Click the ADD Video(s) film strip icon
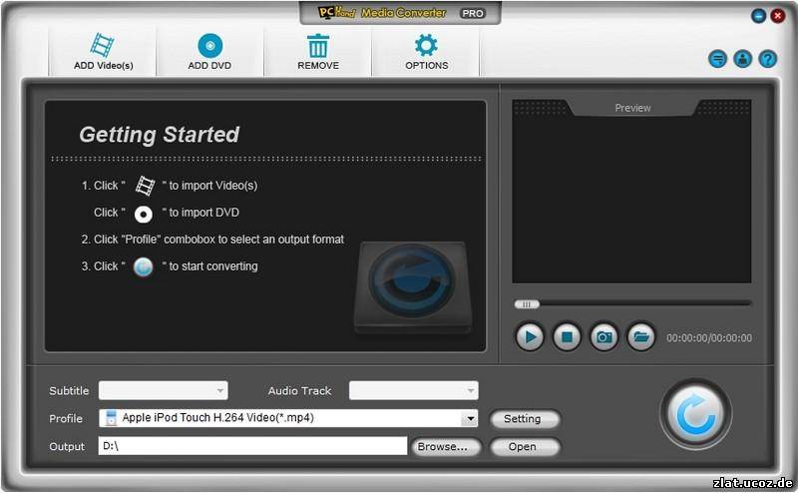The image size is (798, 493). (x=103, y=45)
